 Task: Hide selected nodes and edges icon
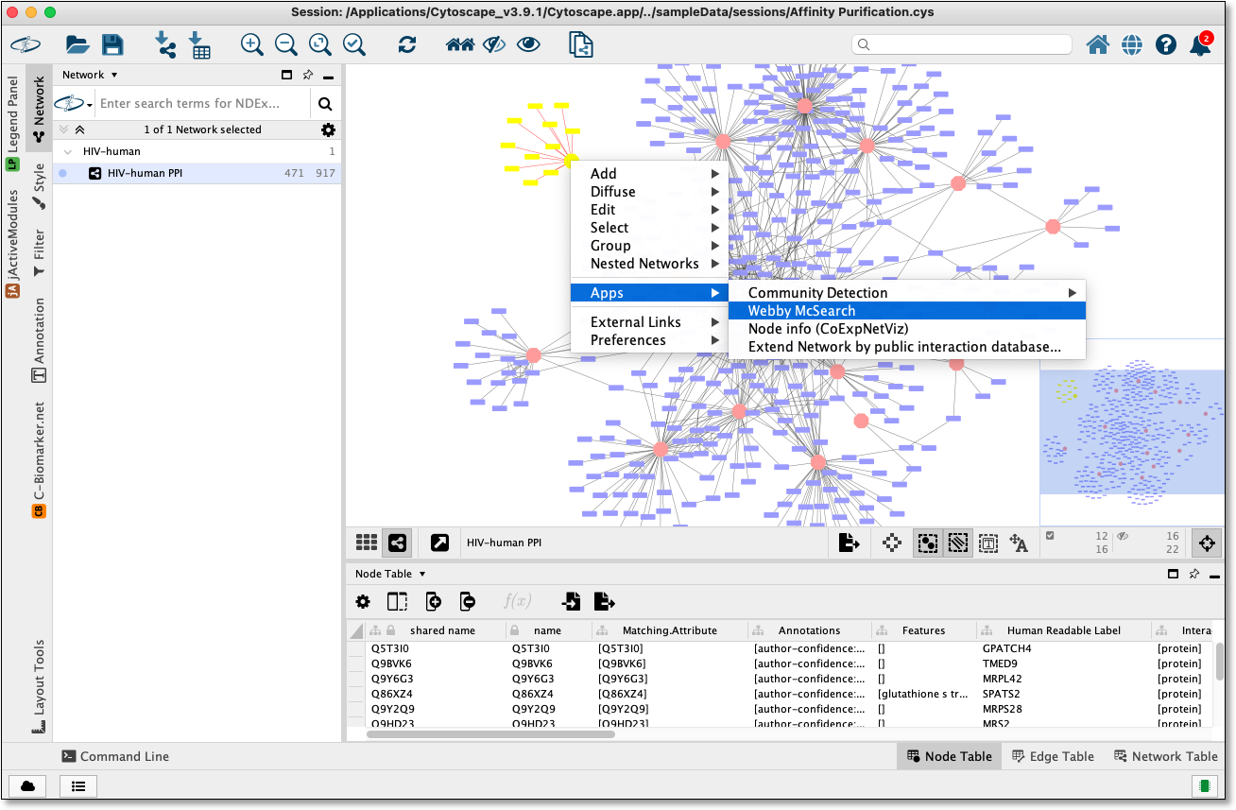494,44
